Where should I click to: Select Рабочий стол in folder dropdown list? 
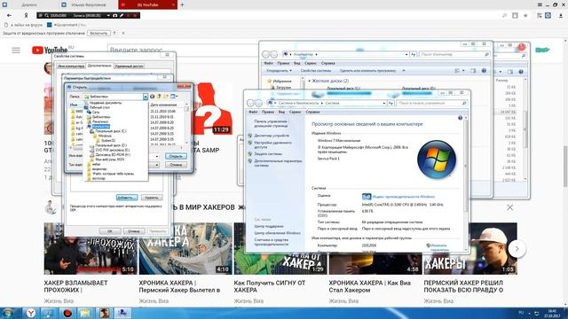click(x=99, y=107)
